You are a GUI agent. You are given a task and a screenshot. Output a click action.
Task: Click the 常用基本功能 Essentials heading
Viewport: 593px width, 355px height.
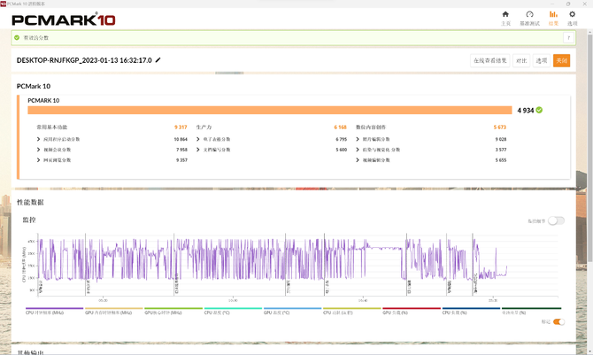(x=52, y=127)
